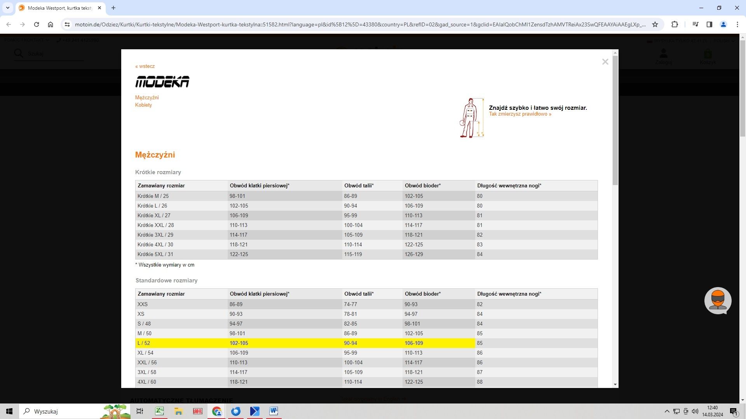The width and height of the screenshot is (746, 419).
Task: Click the « wstecz back link
Action: tap(145, 66)
